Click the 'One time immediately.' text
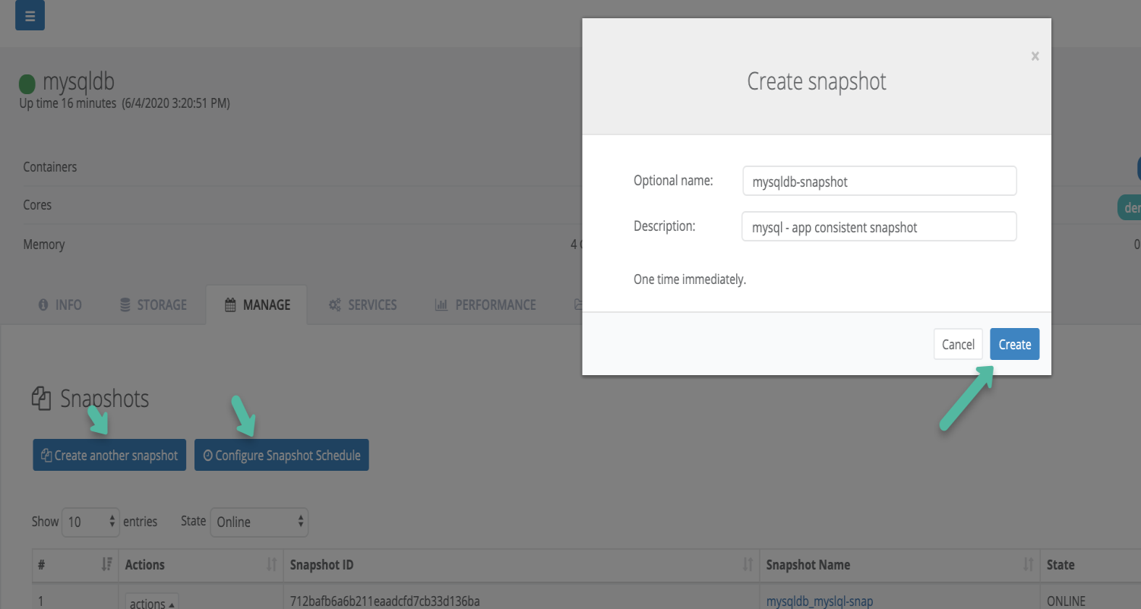This screenshot has height=609, width=1141. (690, 279)
